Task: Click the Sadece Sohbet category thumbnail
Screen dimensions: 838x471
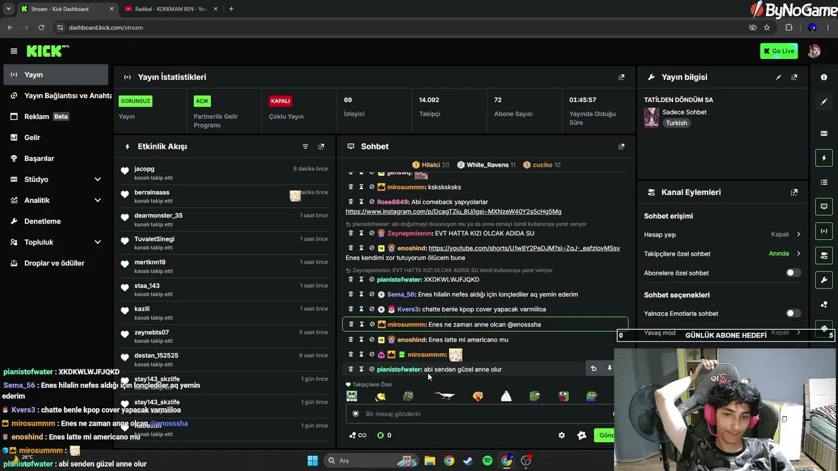Action: [x=651, y=118]
